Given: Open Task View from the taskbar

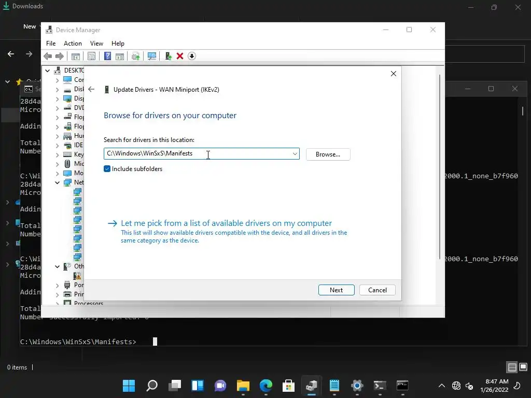Looking at the screenshot, I should click(175, 386).
